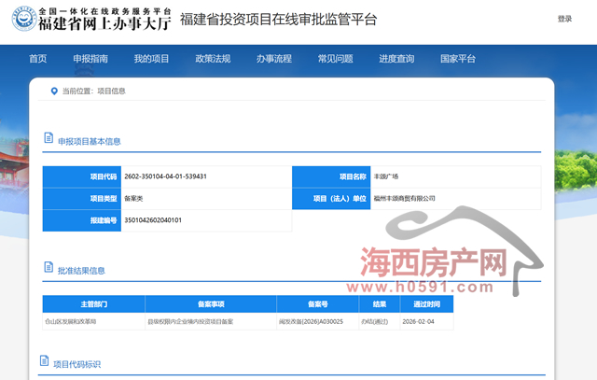Click the icon beside 项目代码标识 heading
597x380 pixels.
pos(43,362)
